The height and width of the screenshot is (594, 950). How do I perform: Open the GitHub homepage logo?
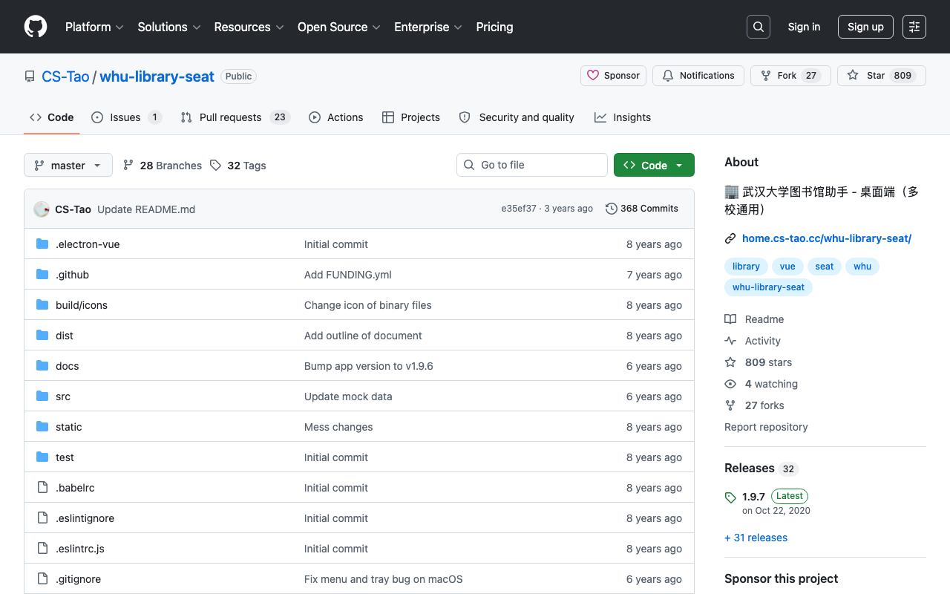point(36,27)
